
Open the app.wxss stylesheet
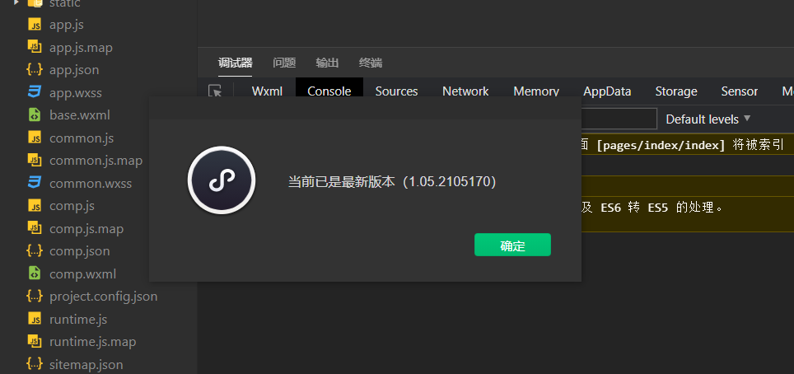point(76,93)
